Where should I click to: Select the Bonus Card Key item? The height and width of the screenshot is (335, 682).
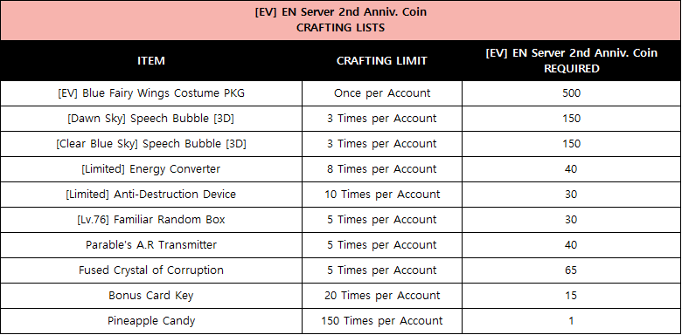[151, 296]
